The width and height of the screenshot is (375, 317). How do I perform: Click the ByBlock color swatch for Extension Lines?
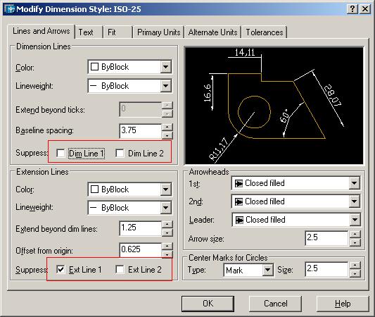click(x=95, y=189)
